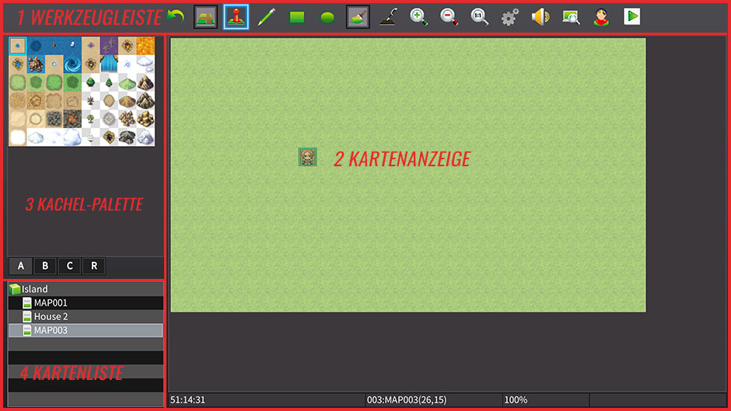
Task: Switch to Event editing mode
Action: pyautogui.click(x=236, y=16)
